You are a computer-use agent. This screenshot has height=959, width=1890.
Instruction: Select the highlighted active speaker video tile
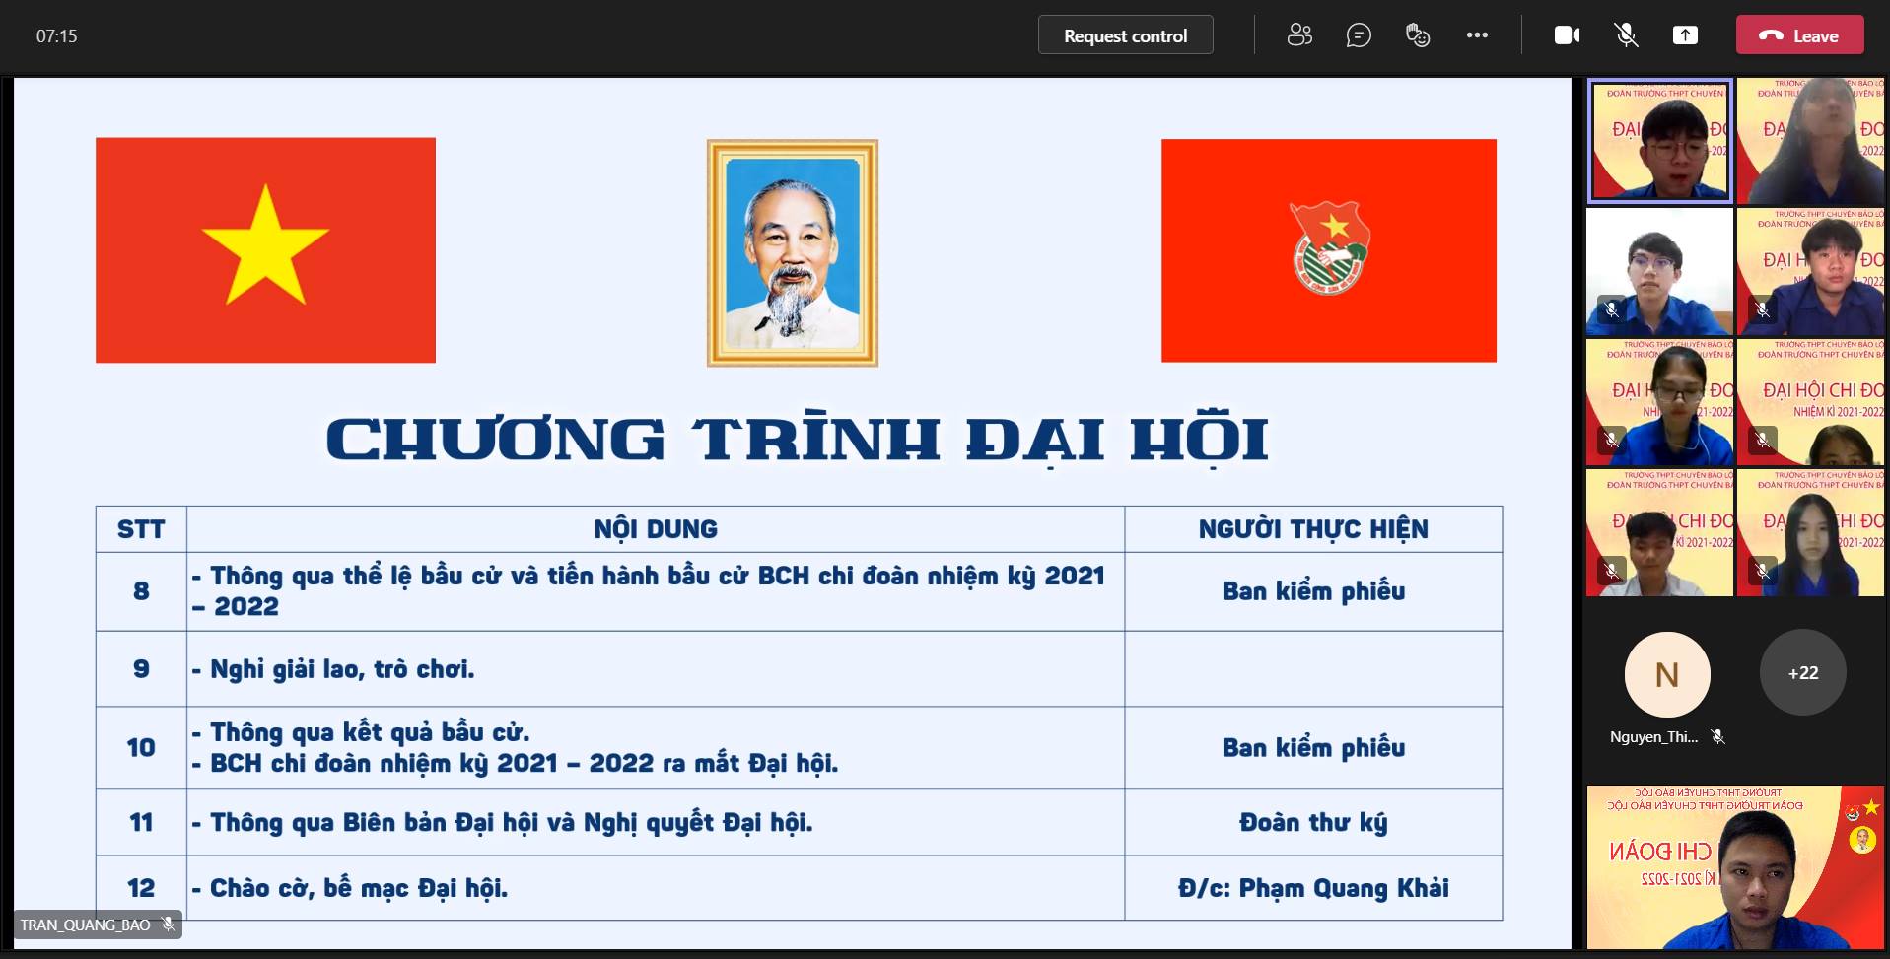pyautogui.click(x=1659, y=141)
